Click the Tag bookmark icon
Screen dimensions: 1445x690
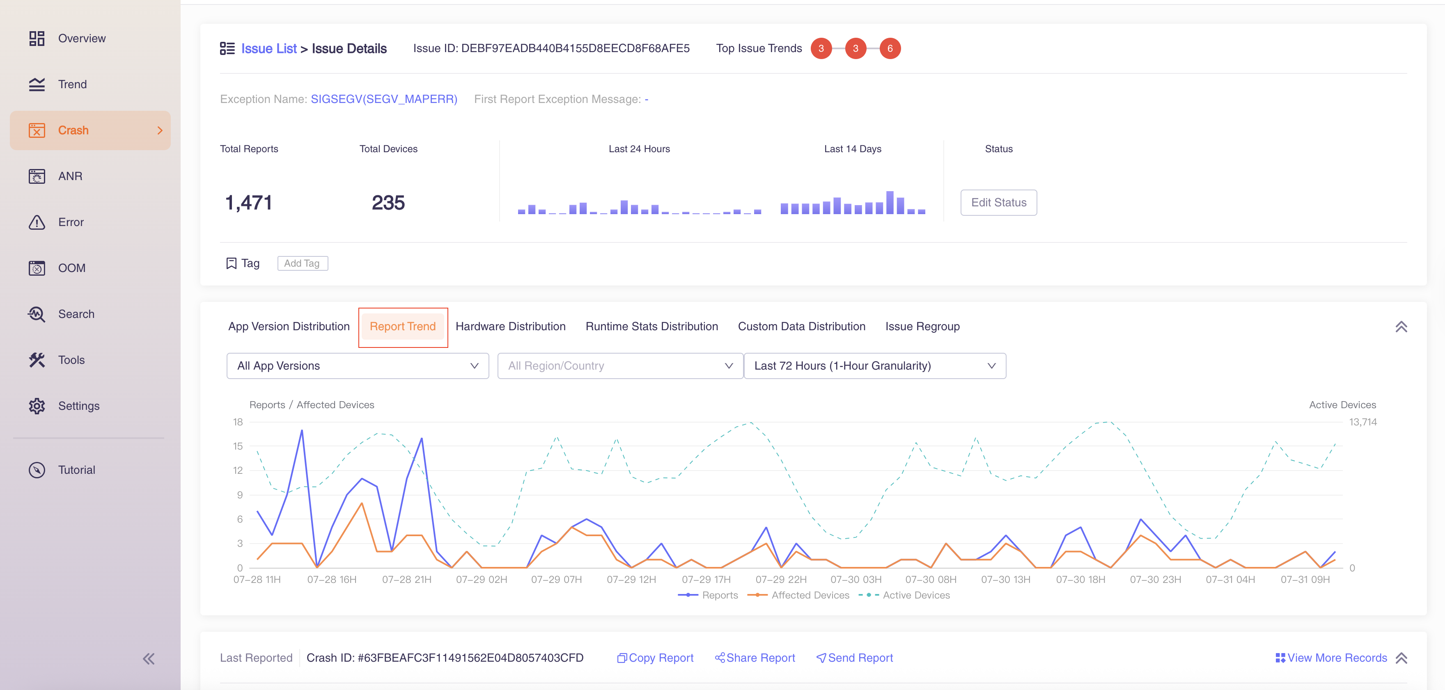pos(231,263)
